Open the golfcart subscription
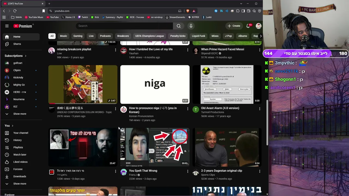The width and height of the screenshot is (349, 196). tap(21, 63)
